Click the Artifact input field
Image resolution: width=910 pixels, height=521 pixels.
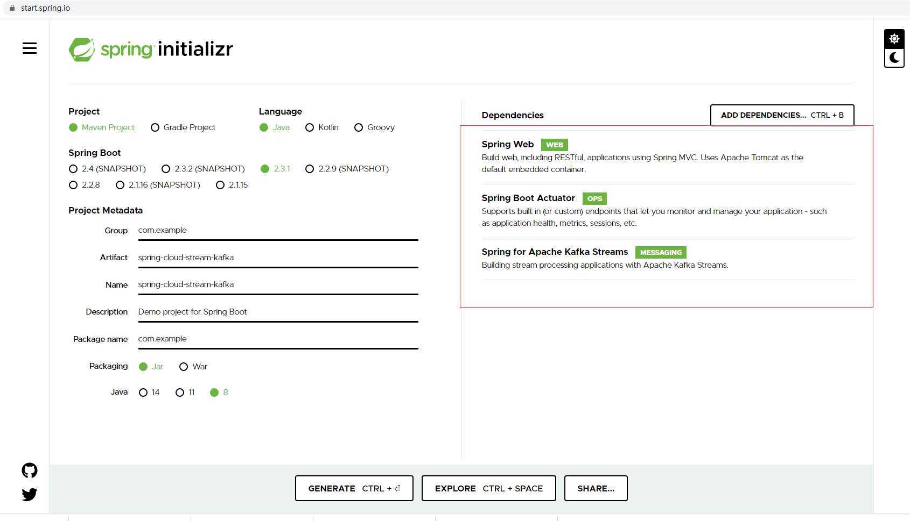click(278, 258)
